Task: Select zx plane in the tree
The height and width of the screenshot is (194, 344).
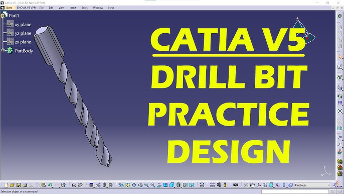Action: [23, 42]
